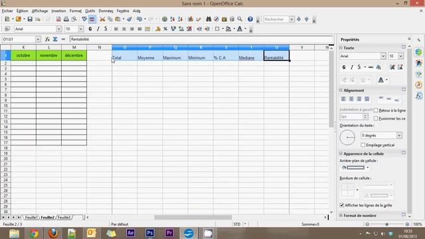
Task: Toggle Bold G button in toolbar
Action: coord(90,29)
